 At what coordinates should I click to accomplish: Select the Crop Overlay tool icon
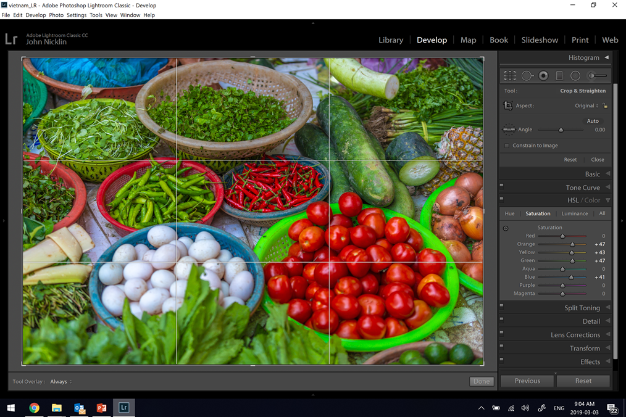point(510,75)
